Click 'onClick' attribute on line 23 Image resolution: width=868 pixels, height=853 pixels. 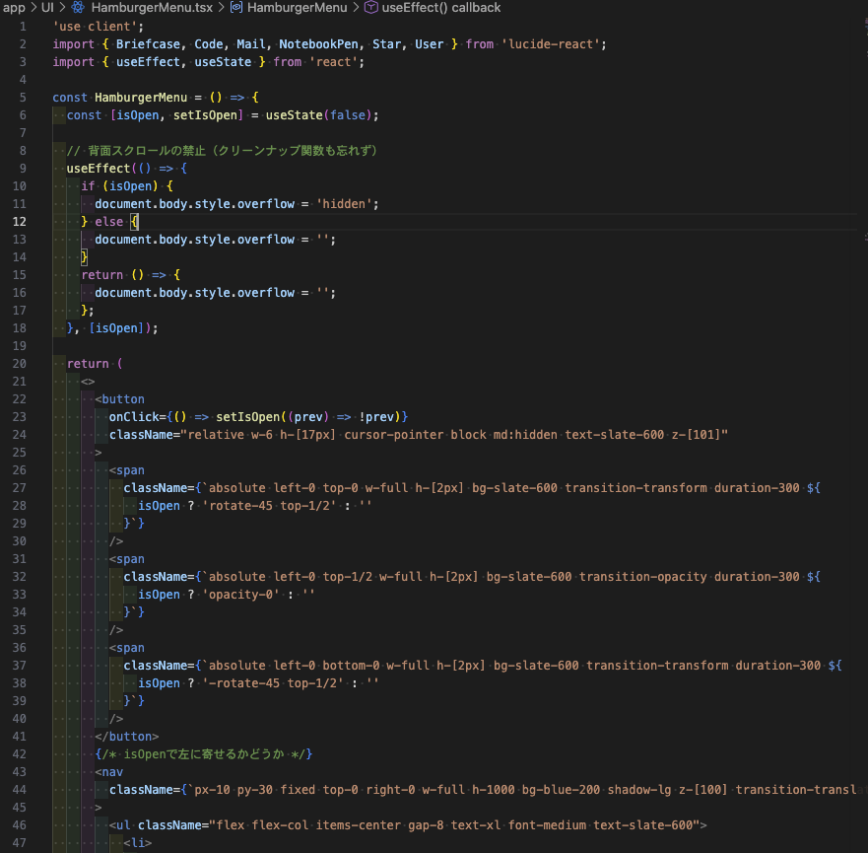[x=134, y=416]
